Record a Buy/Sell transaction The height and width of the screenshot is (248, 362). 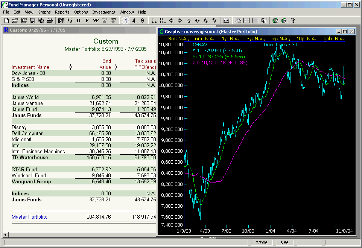70,20
